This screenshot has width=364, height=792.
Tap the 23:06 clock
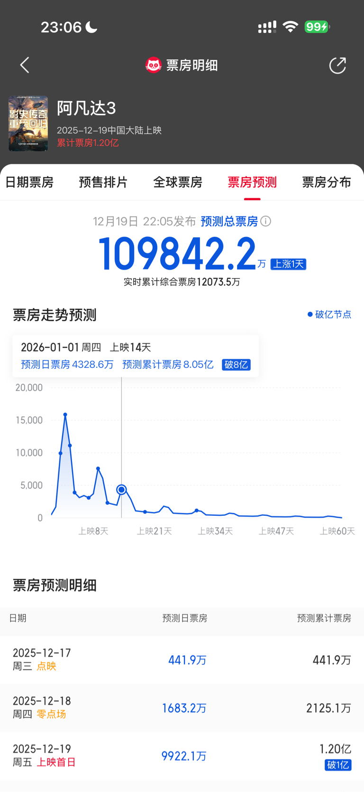(x=61, y=27)
